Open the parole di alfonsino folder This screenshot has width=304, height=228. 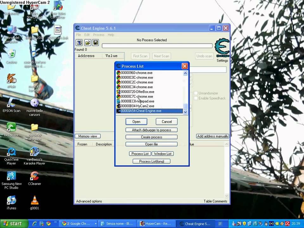(x=35, y=132)
